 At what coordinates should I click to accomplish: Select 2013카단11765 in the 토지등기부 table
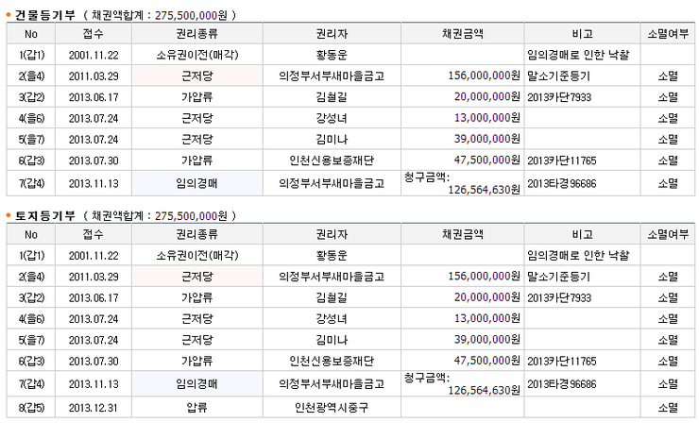tap(562, 361)
